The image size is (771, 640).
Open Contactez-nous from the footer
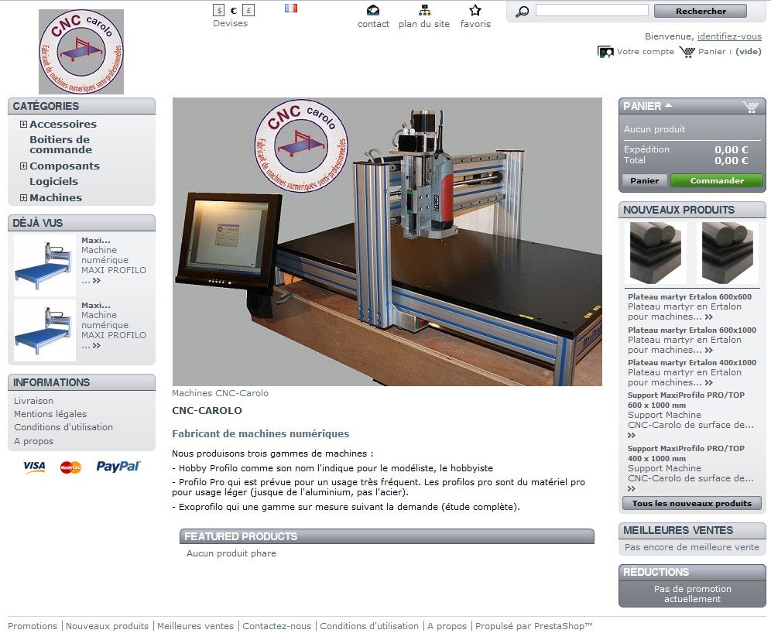pos(277,625)
